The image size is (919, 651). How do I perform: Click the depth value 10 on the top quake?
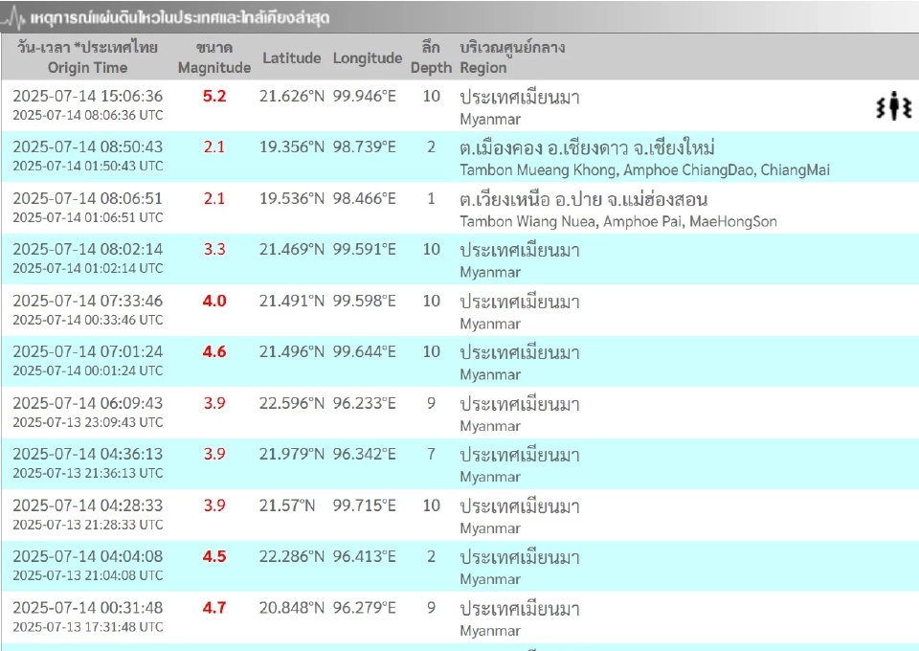point(432,96)
